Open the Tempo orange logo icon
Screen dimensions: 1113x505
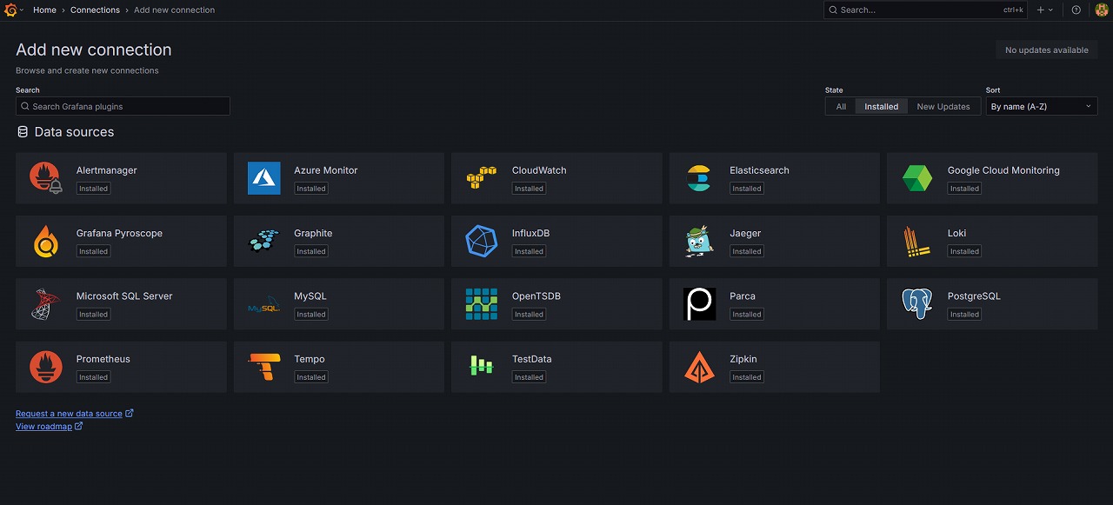coord(263,367)
